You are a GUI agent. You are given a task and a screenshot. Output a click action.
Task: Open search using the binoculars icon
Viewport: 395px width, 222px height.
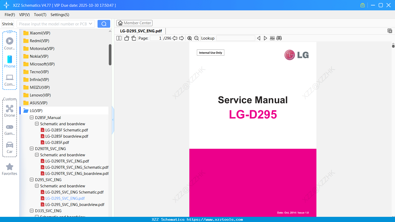click(x=279, y=38)
